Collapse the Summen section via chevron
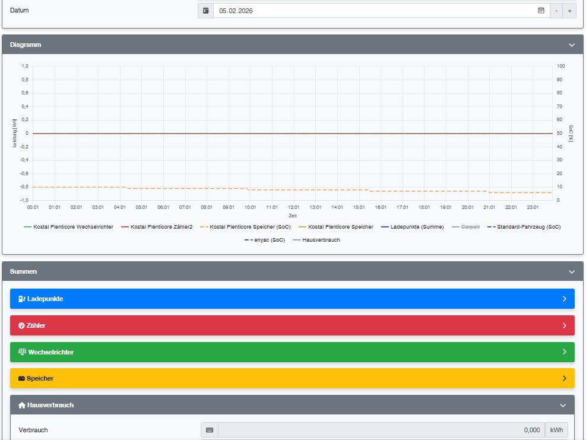 click(x=571, y=272)
